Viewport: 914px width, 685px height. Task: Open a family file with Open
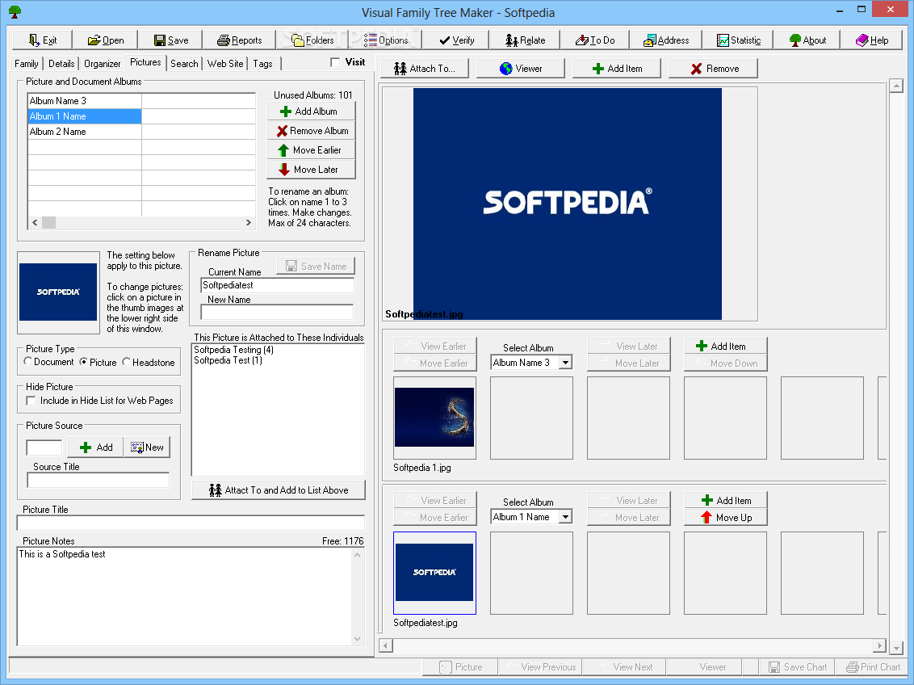click(106, 40)
